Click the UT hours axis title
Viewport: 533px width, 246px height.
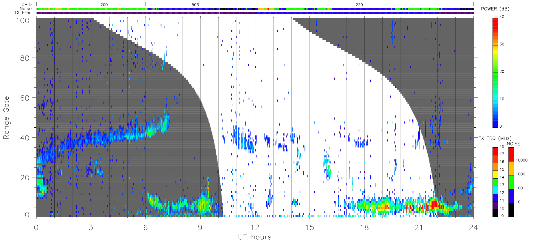255,237
